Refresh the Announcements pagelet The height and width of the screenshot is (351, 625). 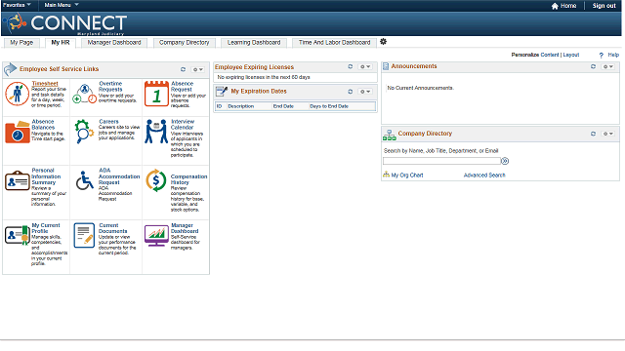click(x=593, y=66)
